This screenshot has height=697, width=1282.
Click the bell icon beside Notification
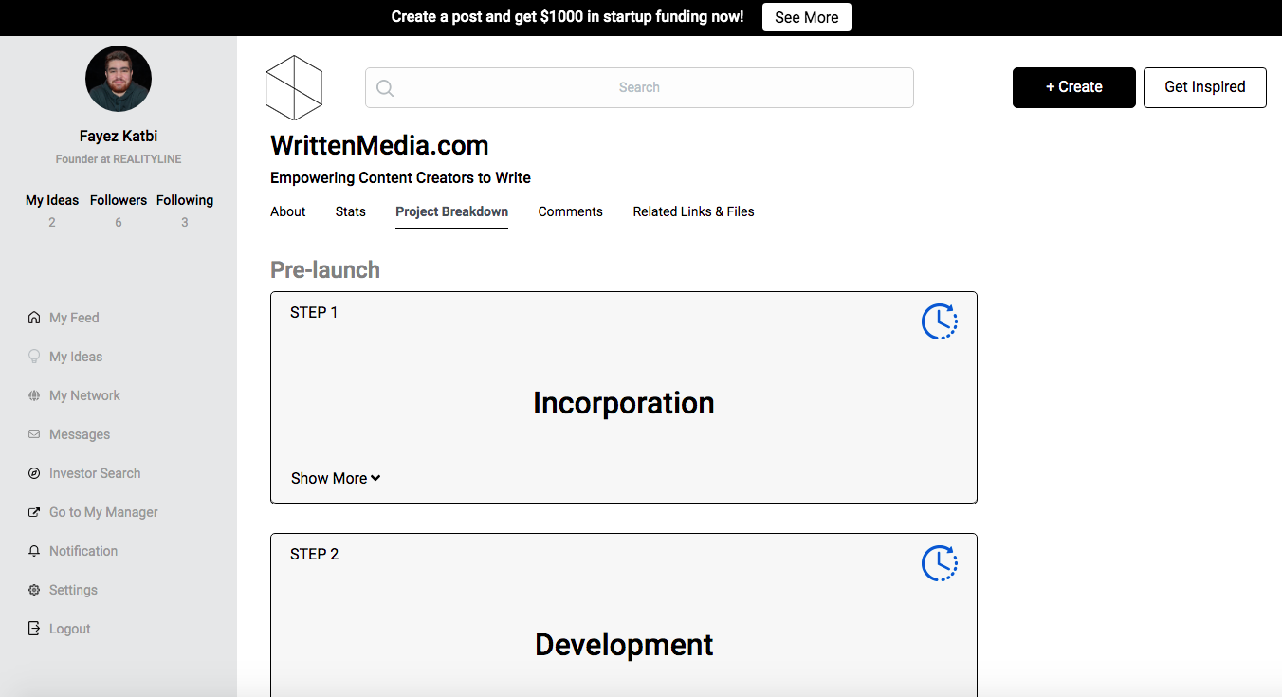(34, 551)
